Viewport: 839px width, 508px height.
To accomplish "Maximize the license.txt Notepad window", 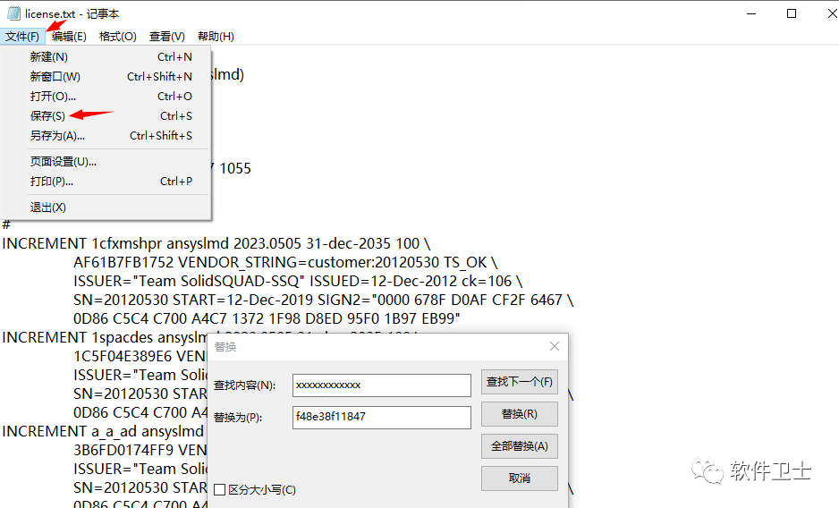I will tap(792, 13).
